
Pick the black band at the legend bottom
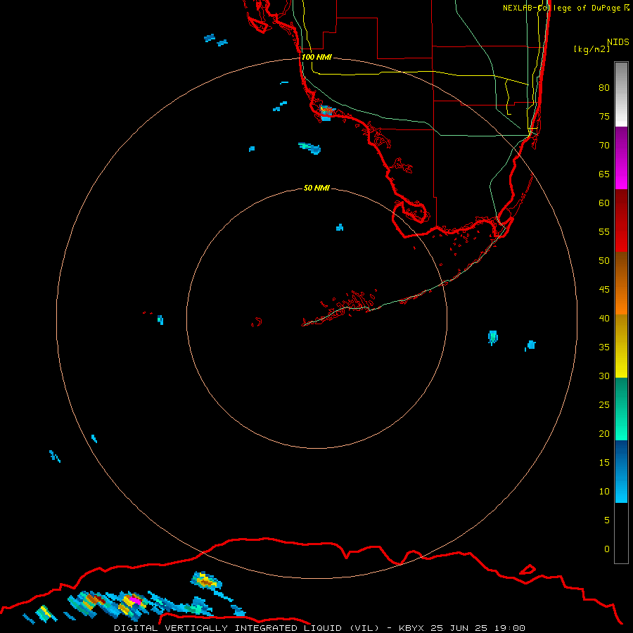click(x=621, y=532)
